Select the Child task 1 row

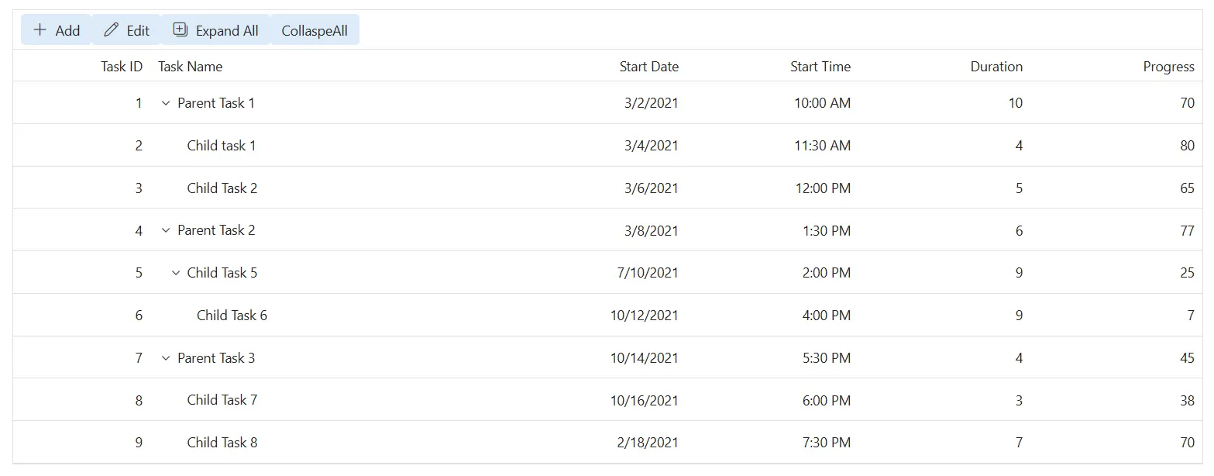point(607,145)
